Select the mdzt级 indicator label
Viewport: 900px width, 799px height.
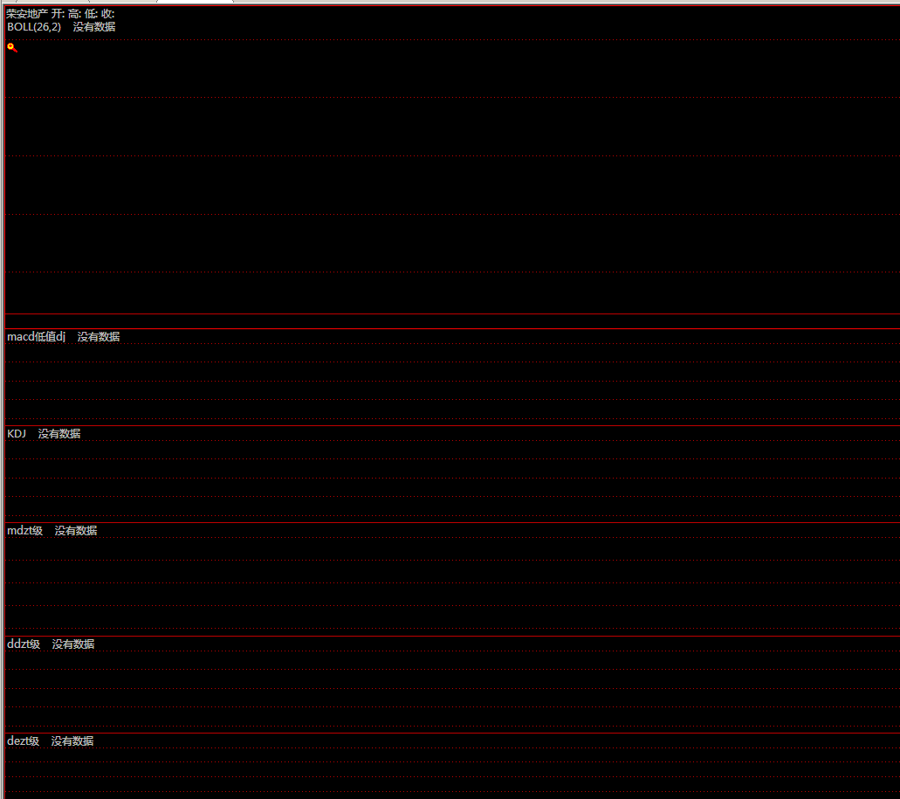[24, 531]
